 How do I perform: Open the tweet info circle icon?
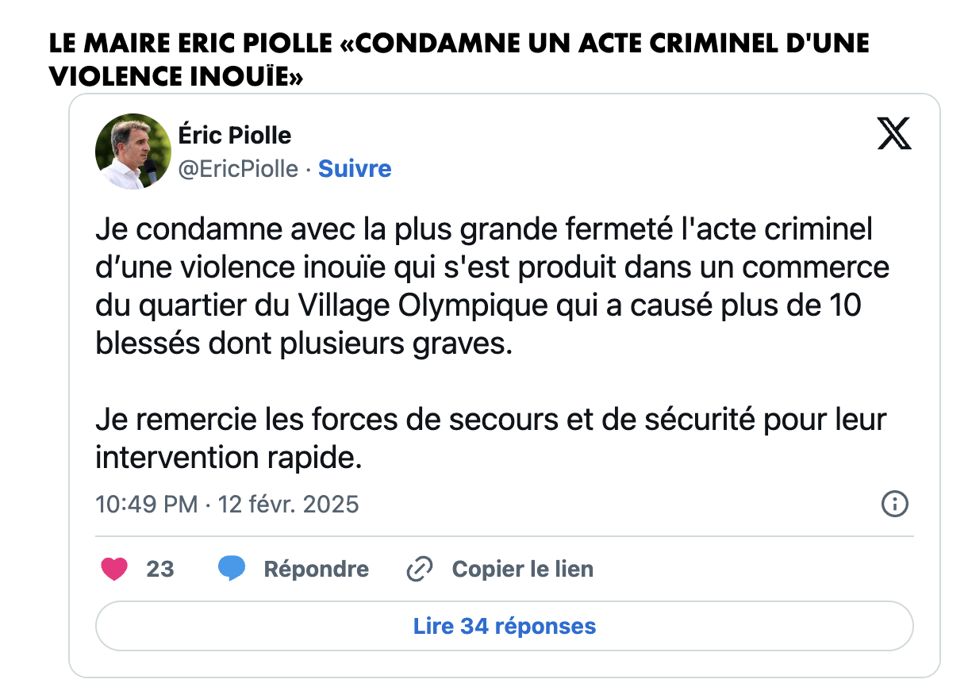pos(895,504)
